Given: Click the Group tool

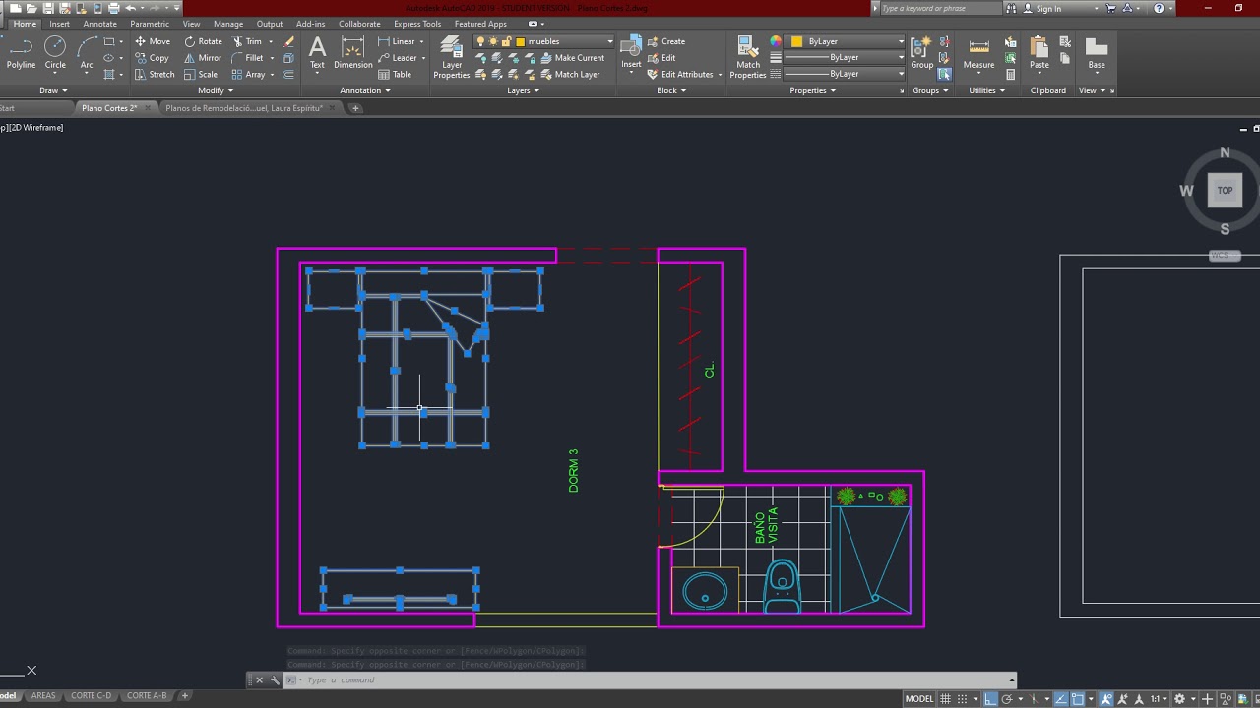Looking at the screenshot, I should (921, 53).
